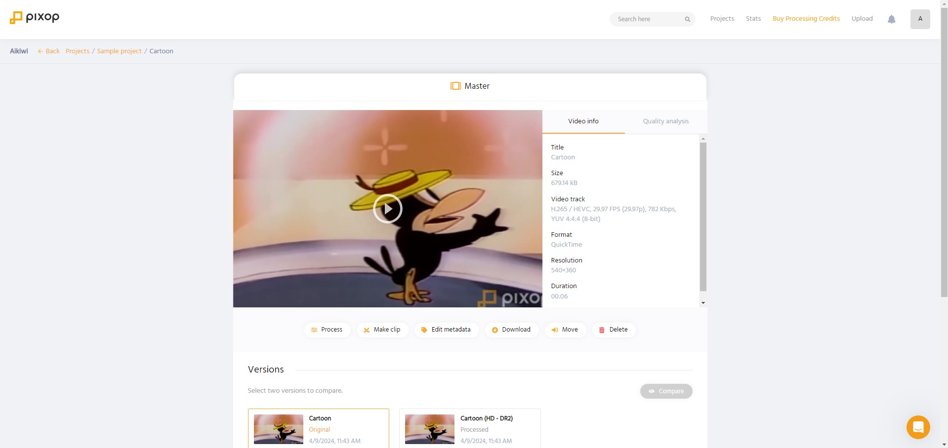
Task: Click the H.265 / HEVC video track text
Action: 613,214
